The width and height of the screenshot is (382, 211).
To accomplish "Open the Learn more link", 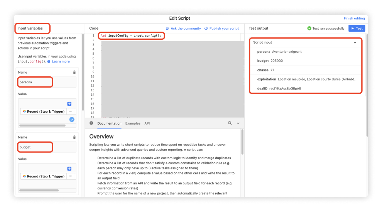I will pyautogui.click(x=61, y=61).
